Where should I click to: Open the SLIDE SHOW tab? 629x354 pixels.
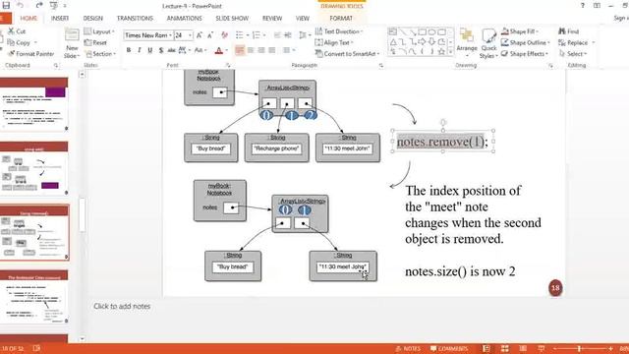coord(232,19)
